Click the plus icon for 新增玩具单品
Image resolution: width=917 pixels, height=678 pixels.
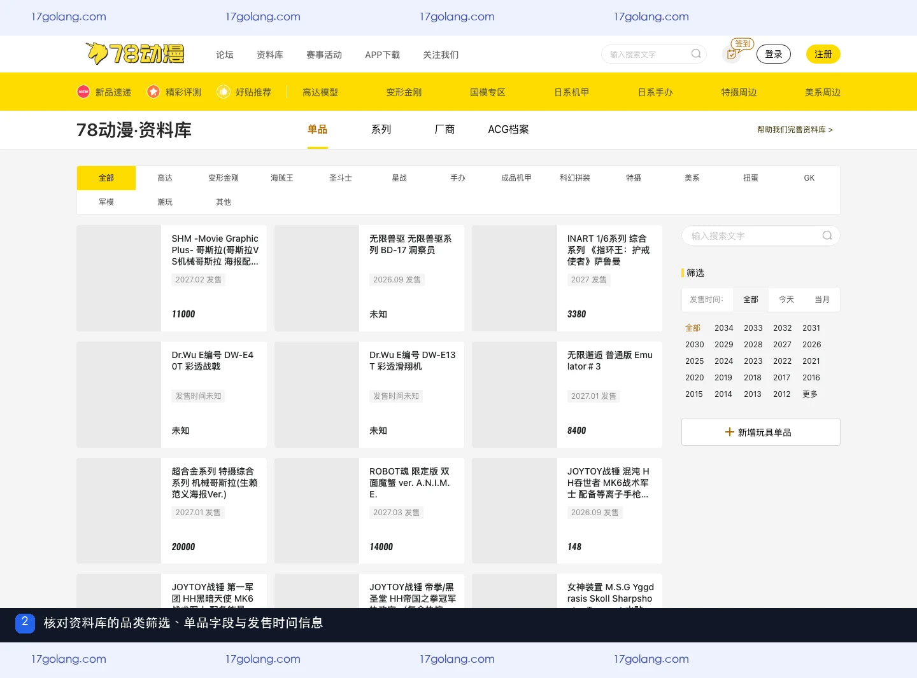point(730,432)
